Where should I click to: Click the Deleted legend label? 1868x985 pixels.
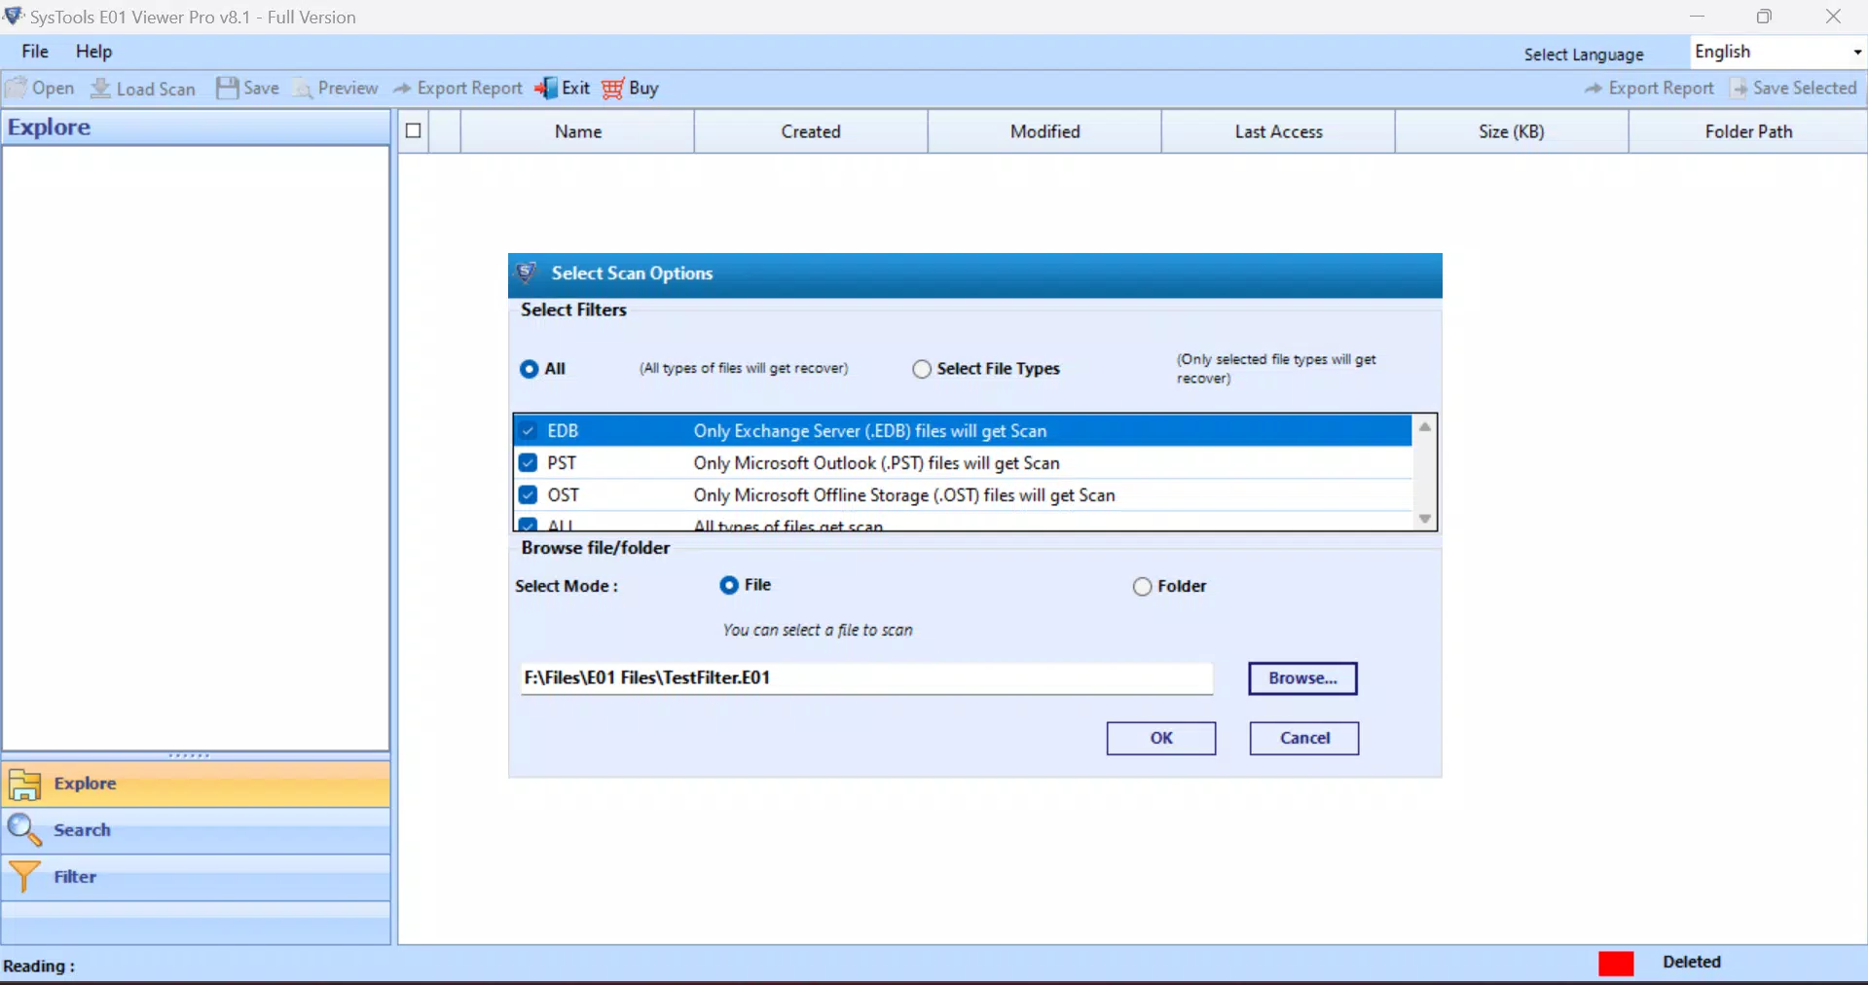click(1692, 963)
